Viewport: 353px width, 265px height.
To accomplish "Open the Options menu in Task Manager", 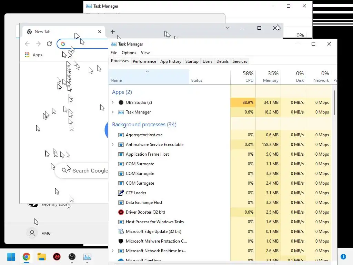I will pos(129,53).
